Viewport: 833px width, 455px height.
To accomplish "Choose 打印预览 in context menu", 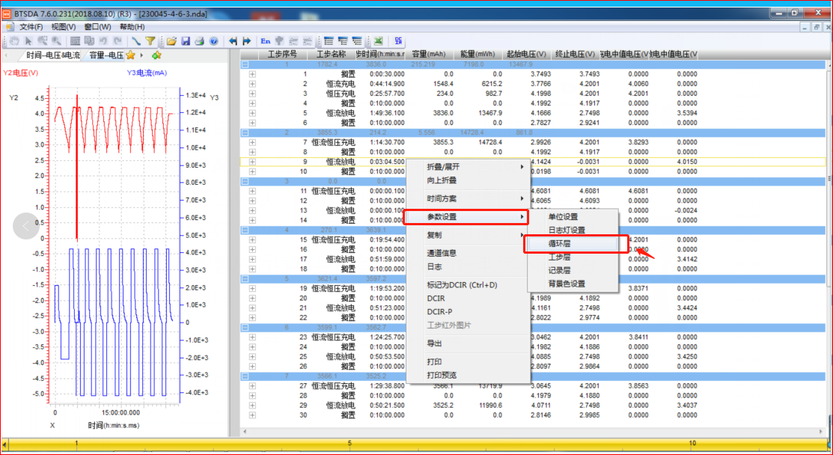I will [468, 375].
